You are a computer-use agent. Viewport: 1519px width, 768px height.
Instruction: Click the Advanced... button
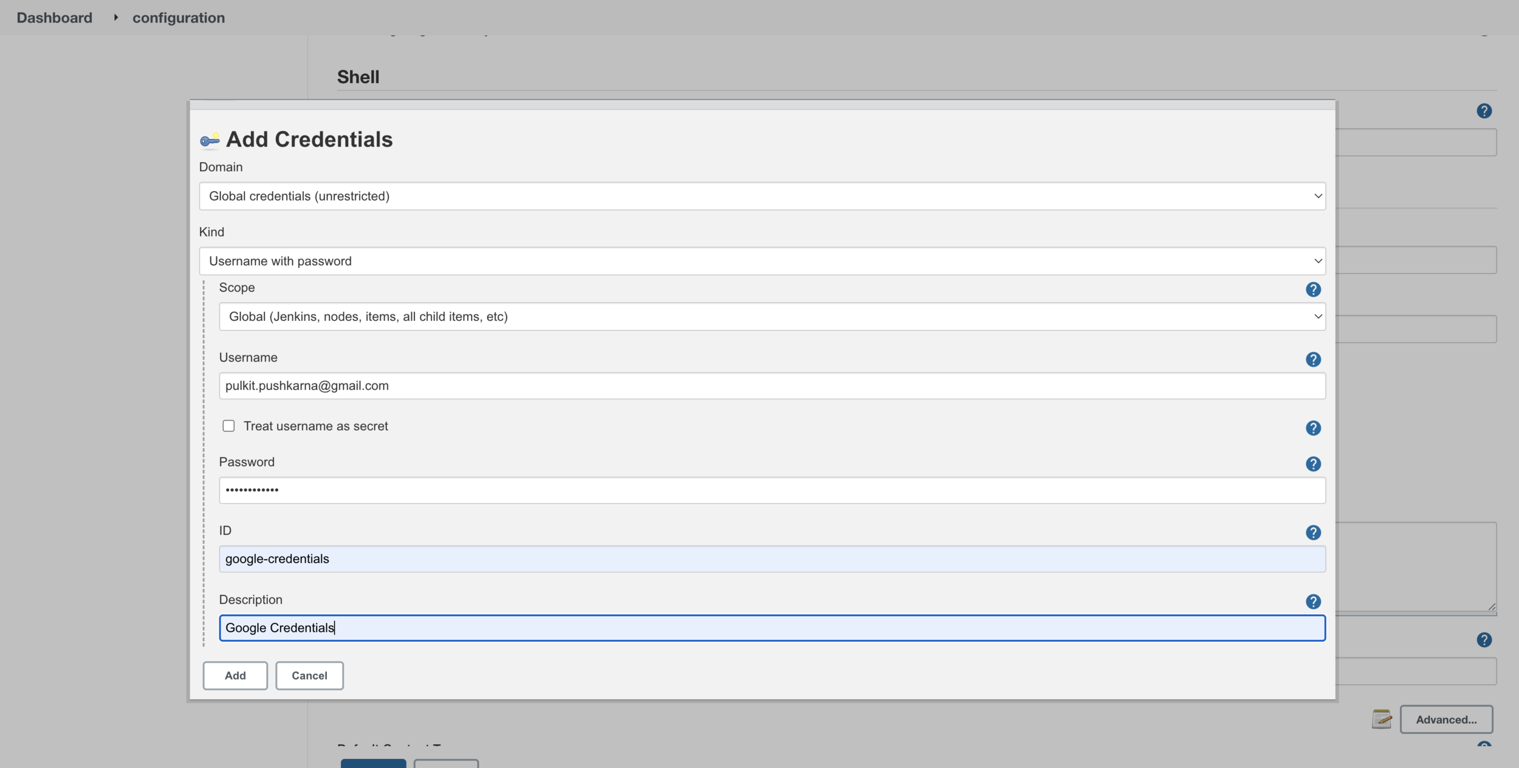pos(1446,719)
